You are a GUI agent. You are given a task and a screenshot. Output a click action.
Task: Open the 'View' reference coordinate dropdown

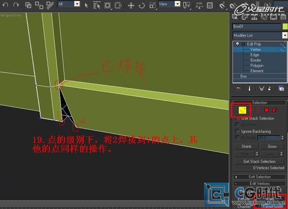[178, 4]
